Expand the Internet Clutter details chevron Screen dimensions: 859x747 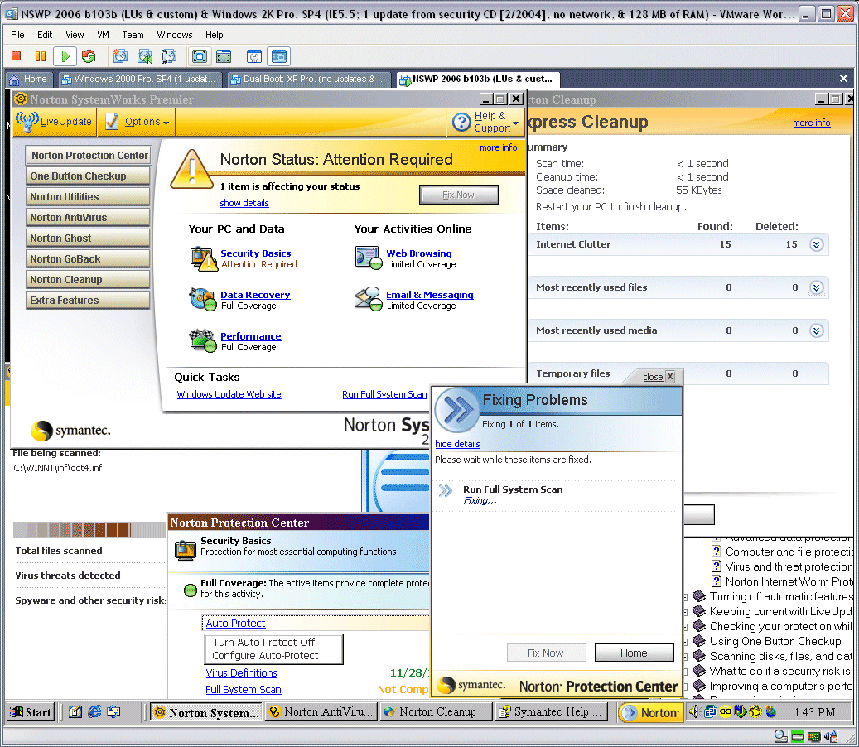tap(816, 244)
